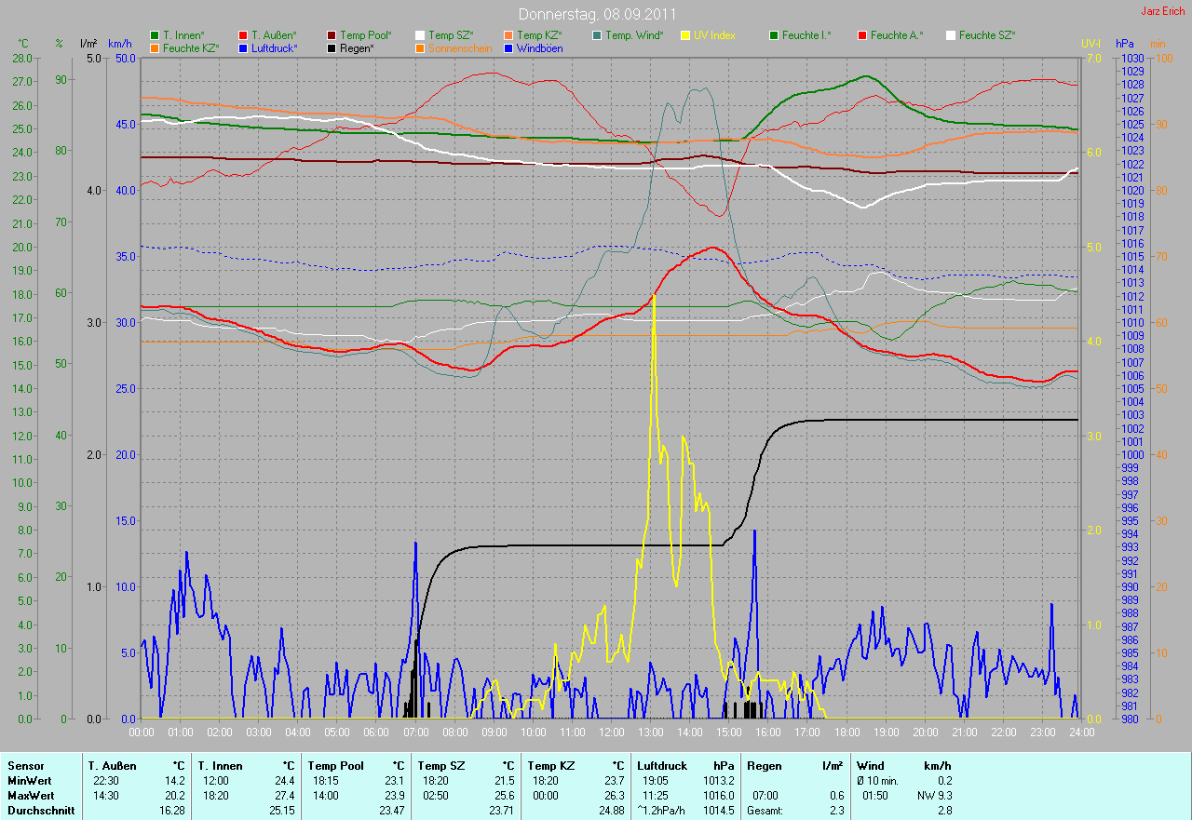Viewport: 1192px width, 820px height.
Task: Click the orange Feuchte KZ legend swatch
Action: (155, 47)
